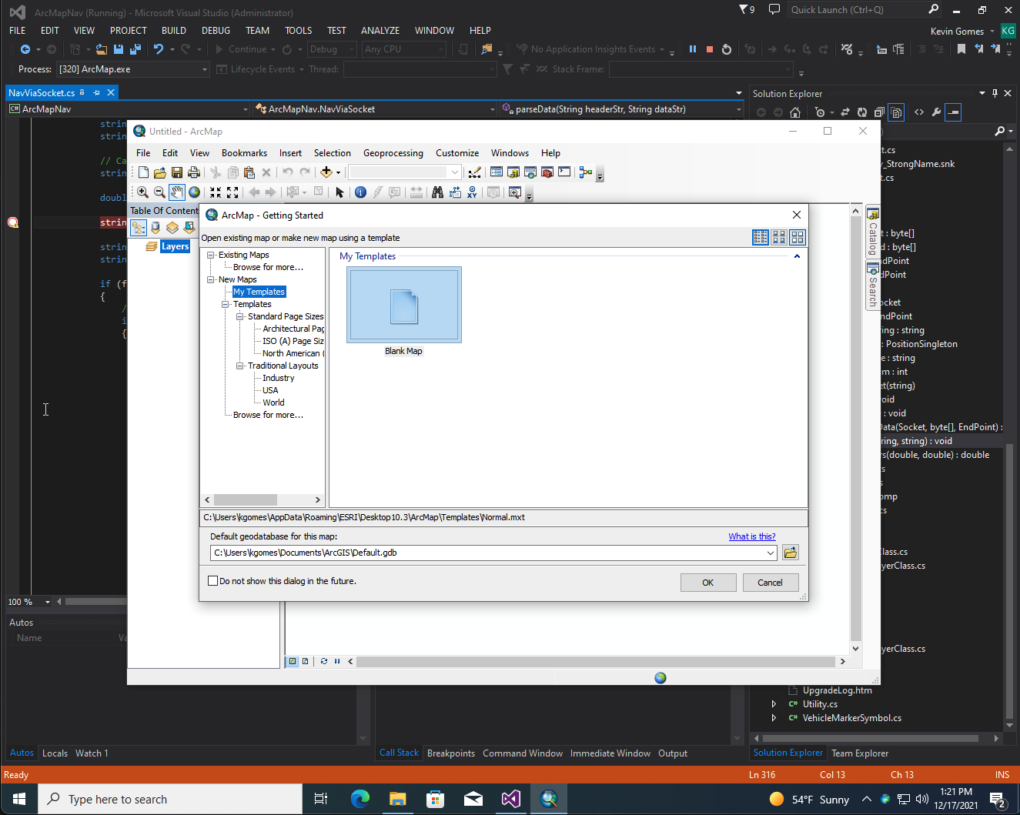Open the 'What is this?' link
Screen dimensions: 1020x815
click(752, 536)
